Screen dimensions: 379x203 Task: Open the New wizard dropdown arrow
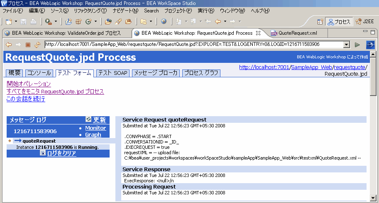click(16, 21)
